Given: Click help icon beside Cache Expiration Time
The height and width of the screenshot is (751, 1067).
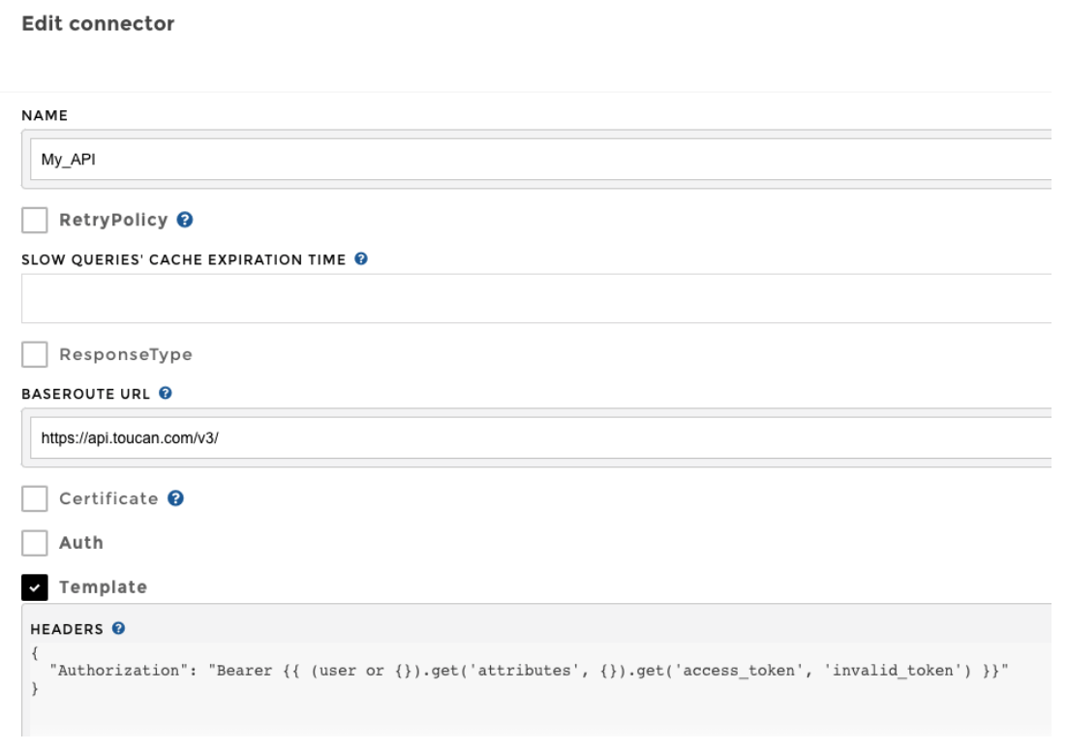Looking at the screenshot, I should tap(360, 259).
